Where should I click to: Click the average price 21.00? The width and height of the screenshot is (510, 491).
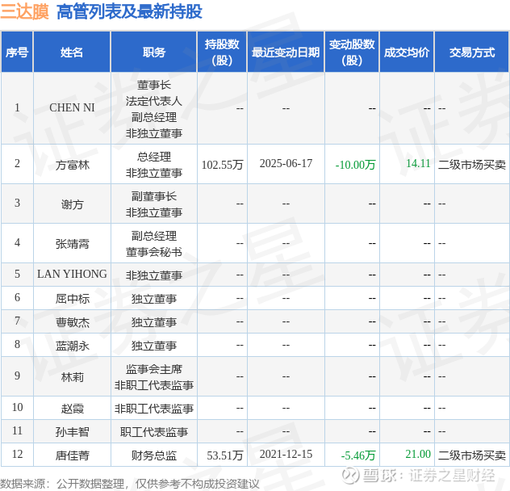(418, 454)
